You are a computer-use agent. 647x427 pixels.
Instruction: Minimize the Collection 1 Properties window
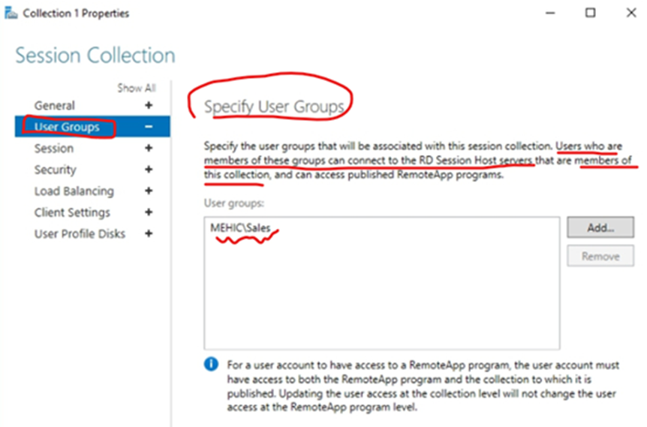(550, 14)
